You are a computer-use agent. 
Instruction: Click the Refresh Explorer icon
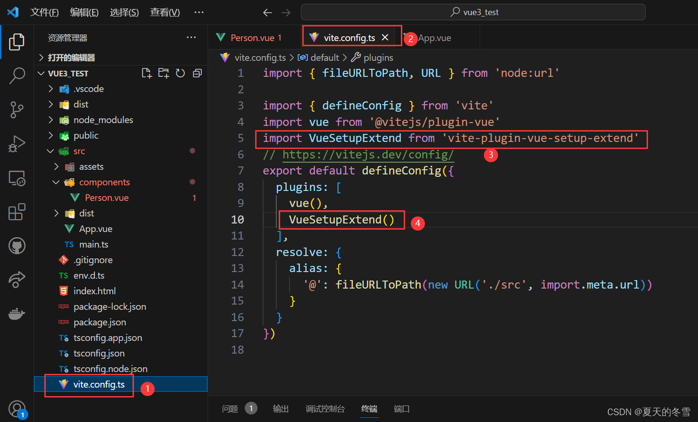pos(180,73)
